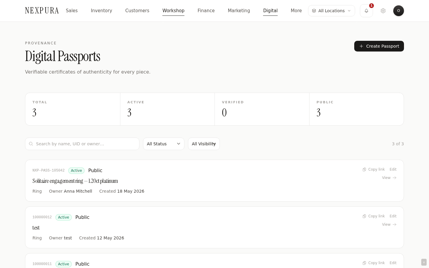Click the Created 18 May 2026 date
This screenshot has height=268, width=429.
click(x=122, y=191)
